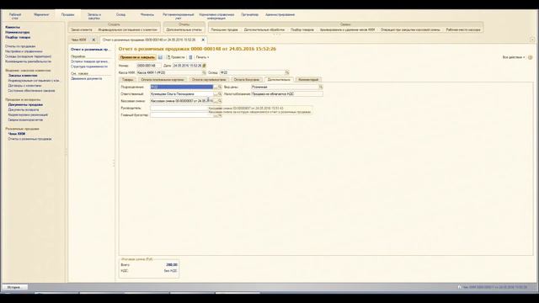The image size is (539, 303).
Task: Open the Продажи section
Action: coord(67,15)
